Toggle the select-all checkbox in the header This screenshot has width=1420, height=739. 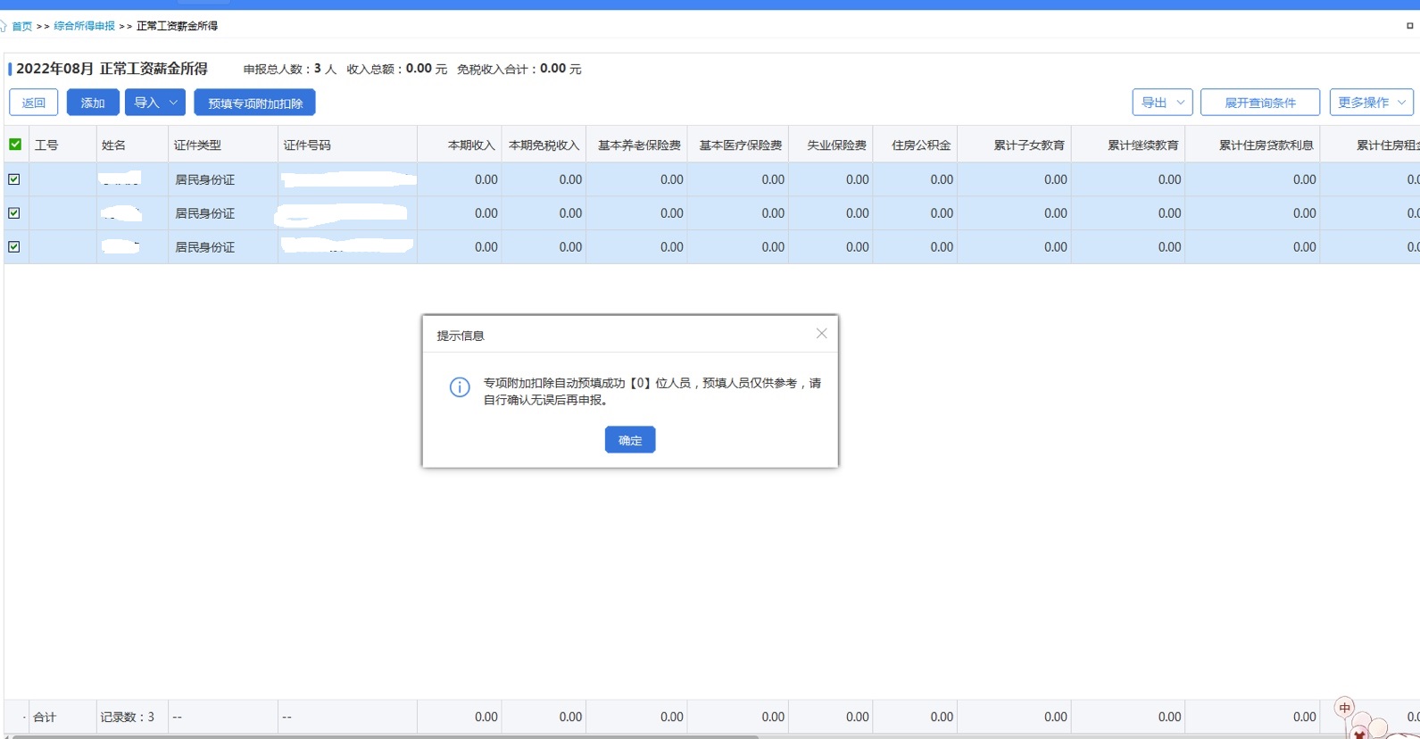(x=15, y=145)
